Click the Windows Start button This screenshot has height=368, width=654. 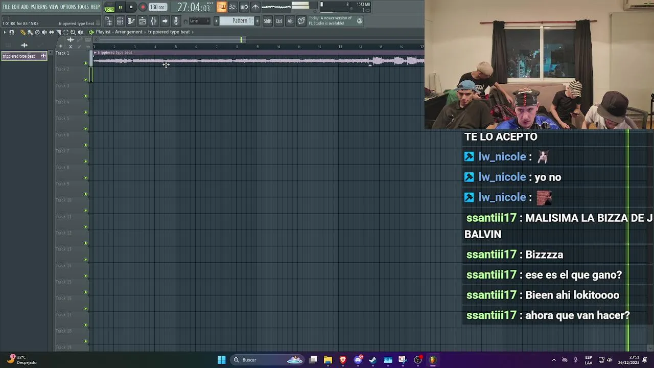pyautogui.click(x=221, y=360)
